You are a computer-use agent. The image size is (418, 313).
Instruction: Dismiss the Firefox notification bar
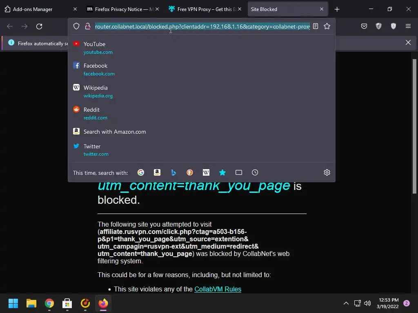(408, 42)
